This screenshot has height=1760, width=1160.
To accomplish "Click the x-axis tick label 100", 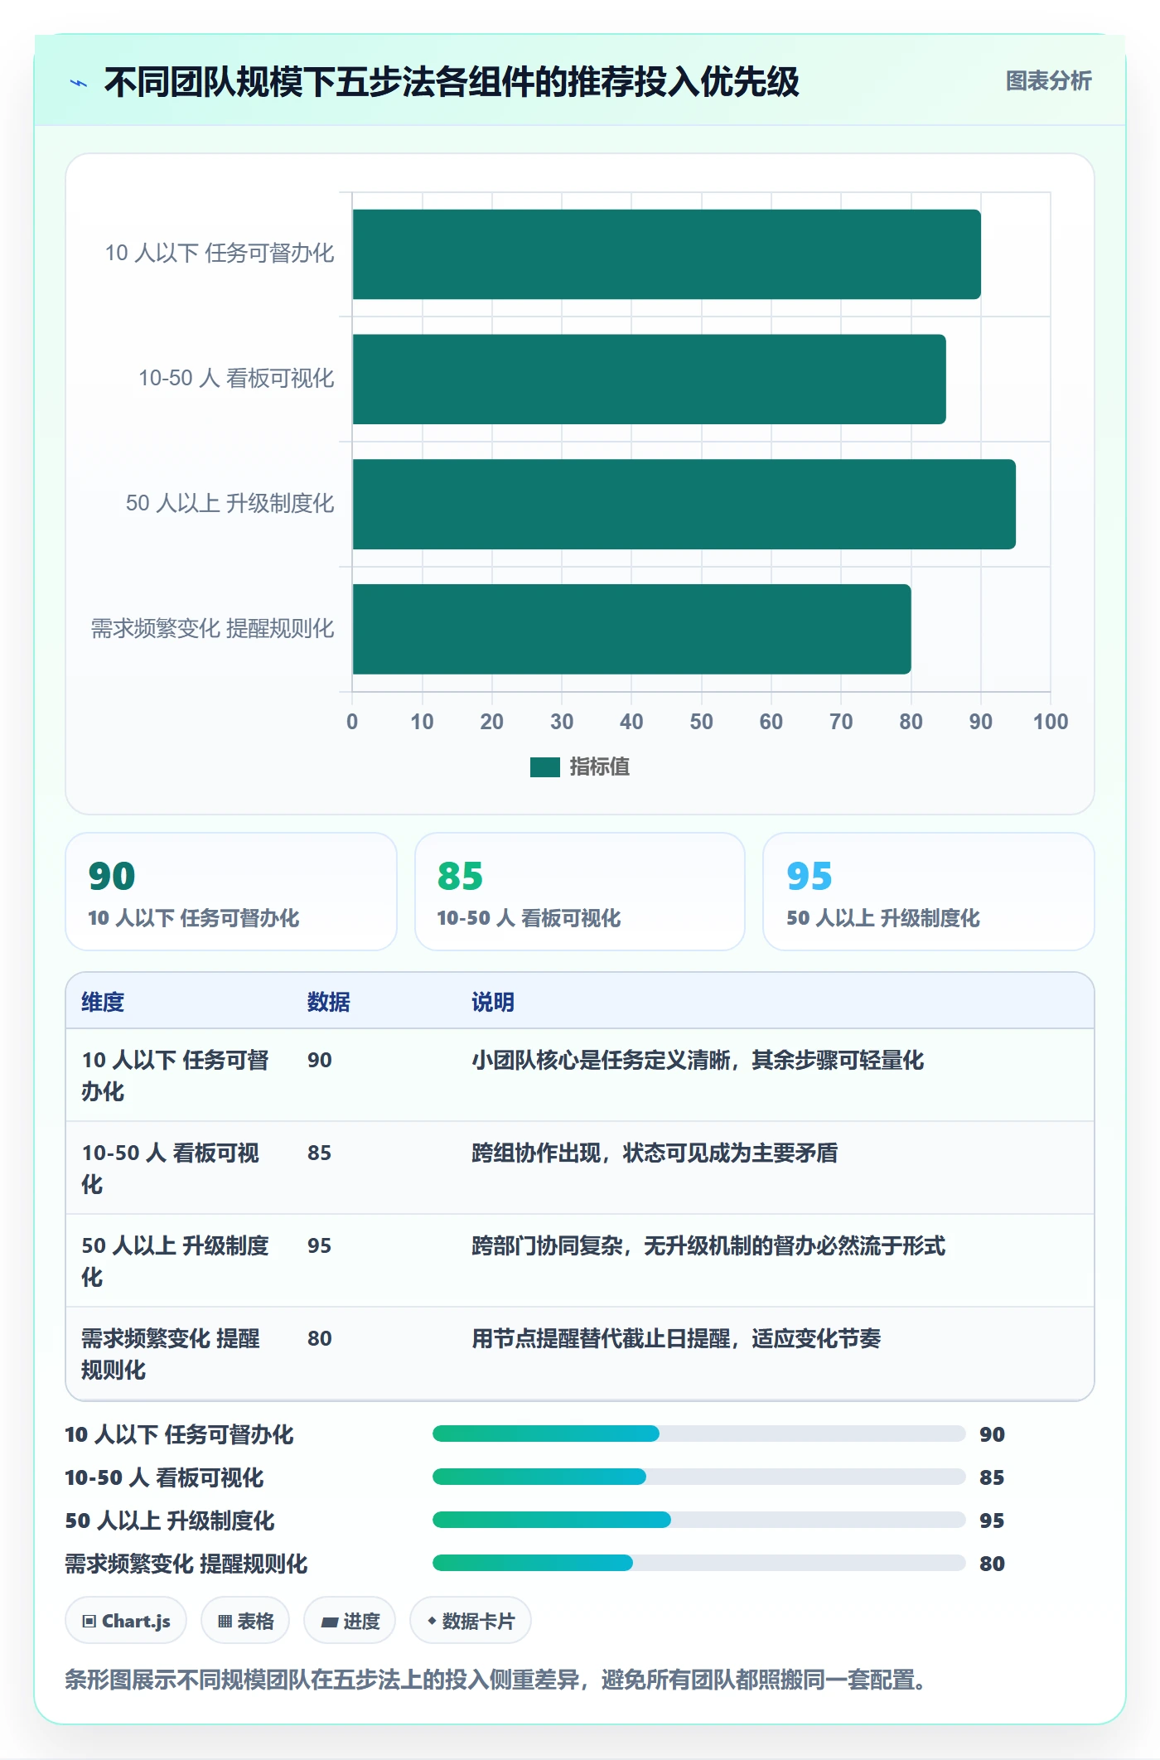I will point(1051,722).
